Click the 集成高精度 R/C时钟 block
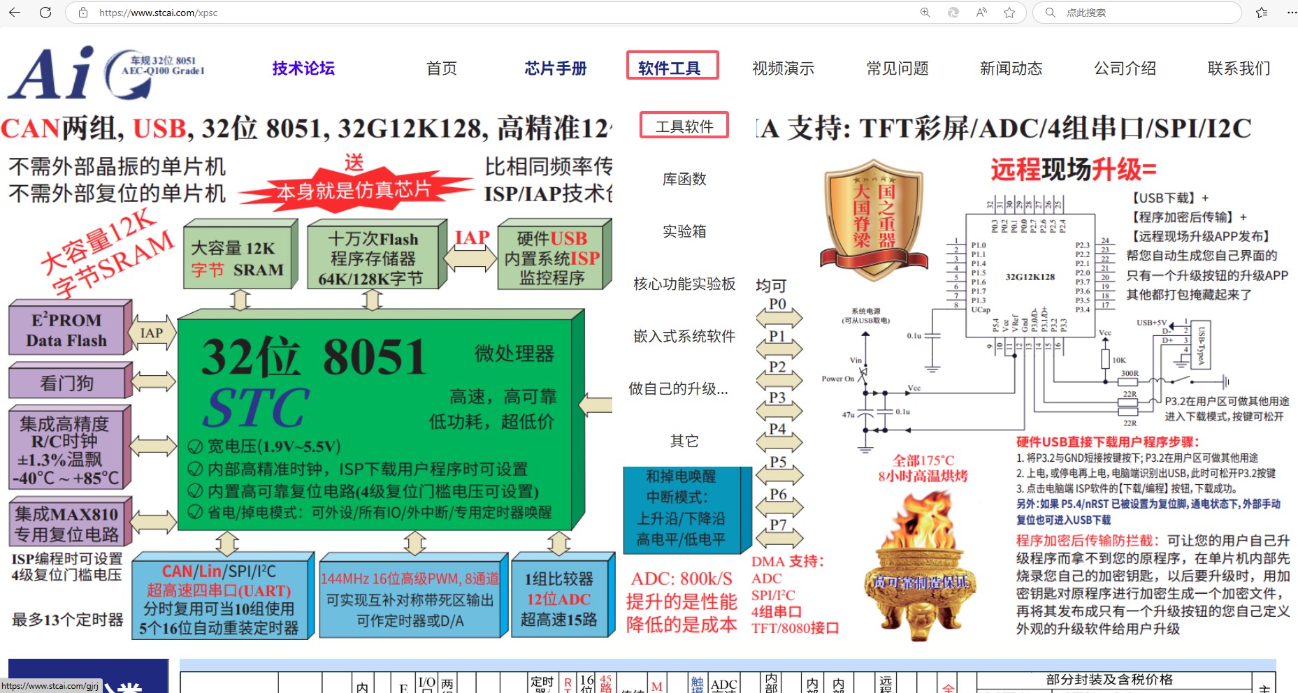 [x=68, y=448]
